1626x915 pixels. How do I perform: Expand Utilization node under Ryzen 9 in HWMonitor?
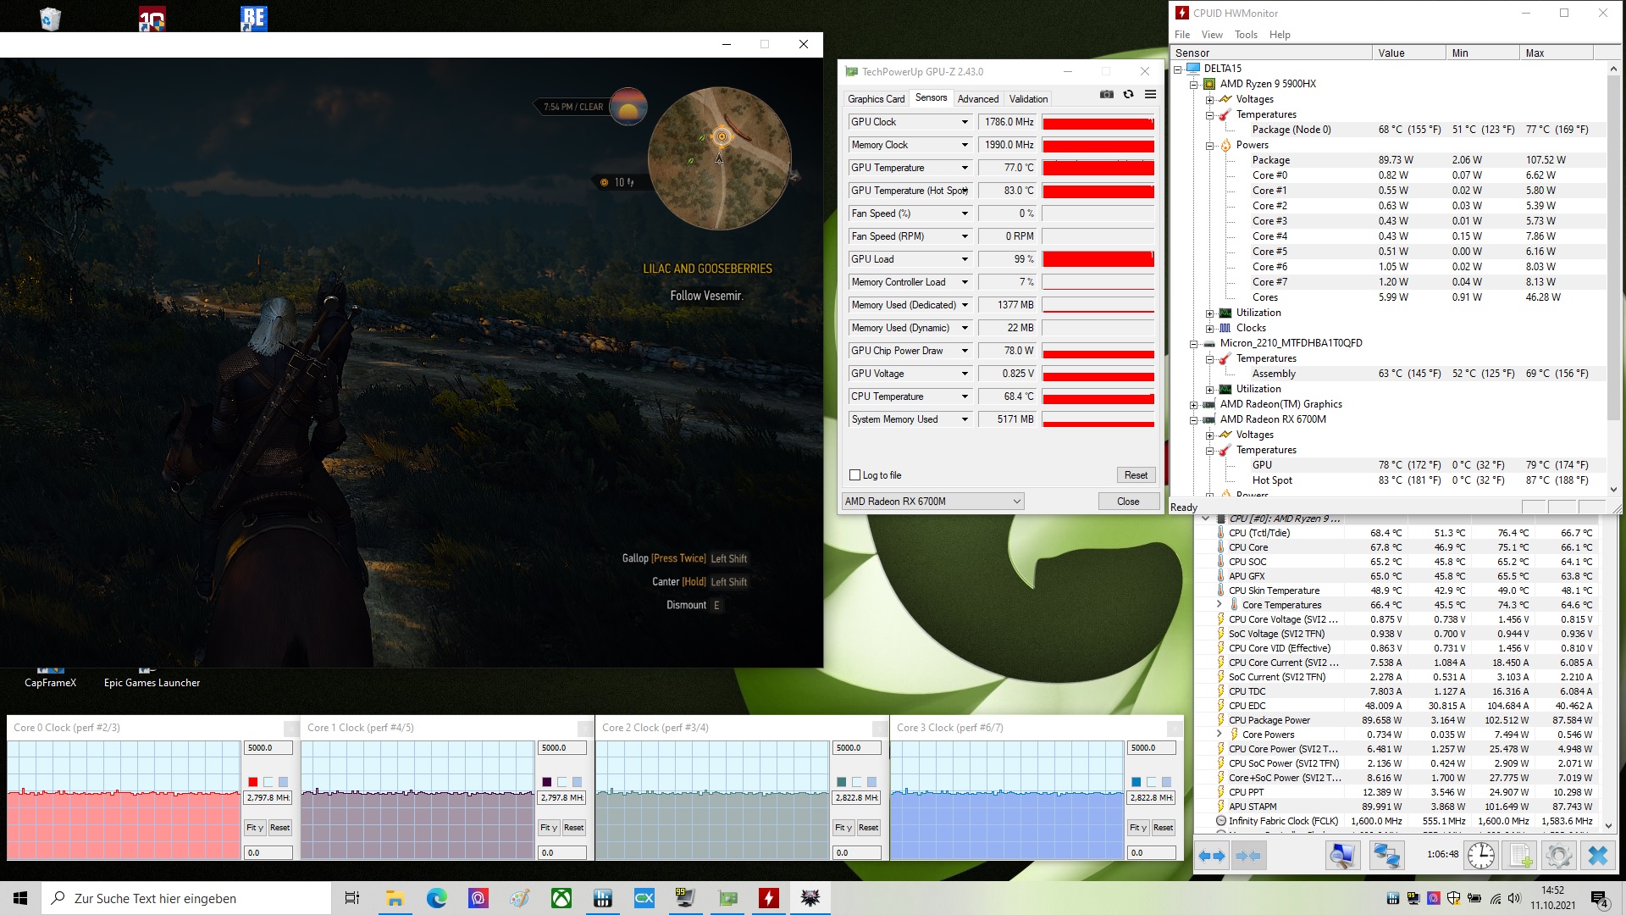point(1209,313)
